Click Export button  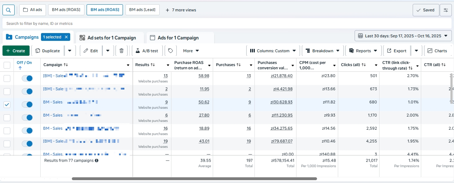tap(397, 51)
